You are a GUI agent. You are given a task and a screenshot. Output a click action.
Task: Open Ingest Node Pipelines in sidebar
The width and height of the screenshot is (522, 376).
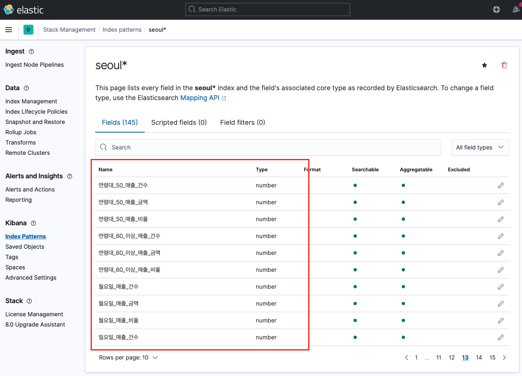(35, 65)
